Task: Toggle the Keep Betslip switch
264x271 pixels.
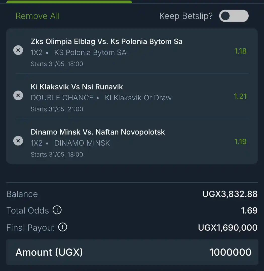Action: pyautogui.click(x=234, y=16)
